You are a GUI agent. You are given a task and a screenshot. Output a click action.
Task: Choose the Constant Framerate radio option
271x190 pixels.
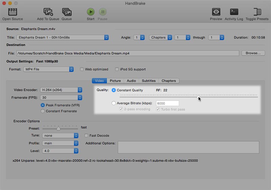pos(43,111)
